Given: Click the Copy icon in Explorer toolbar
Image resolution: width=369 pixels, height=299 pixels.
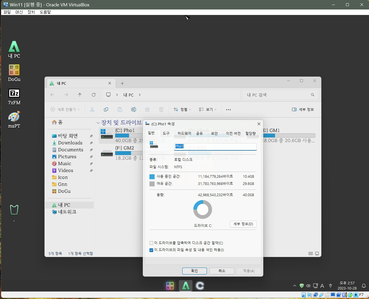Looking at the screenshot, I should pos(106,109).
